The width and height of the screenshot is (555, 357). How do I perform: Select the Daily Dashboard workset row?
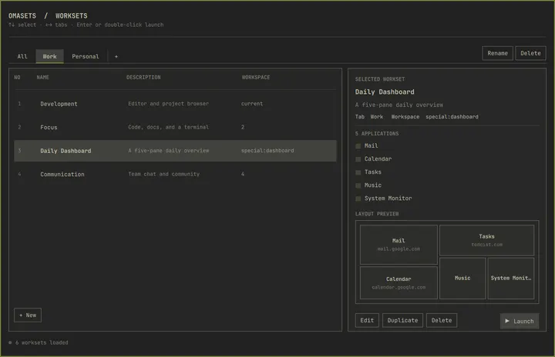click(175, 151)
